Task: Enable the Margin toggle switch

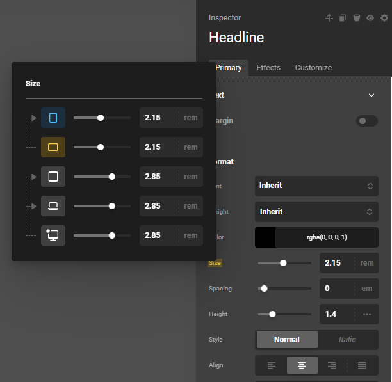Action: [366, 121]
